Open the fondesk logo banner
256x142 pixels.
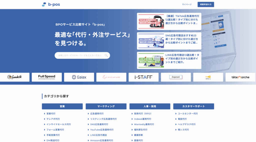coord(14,77)
